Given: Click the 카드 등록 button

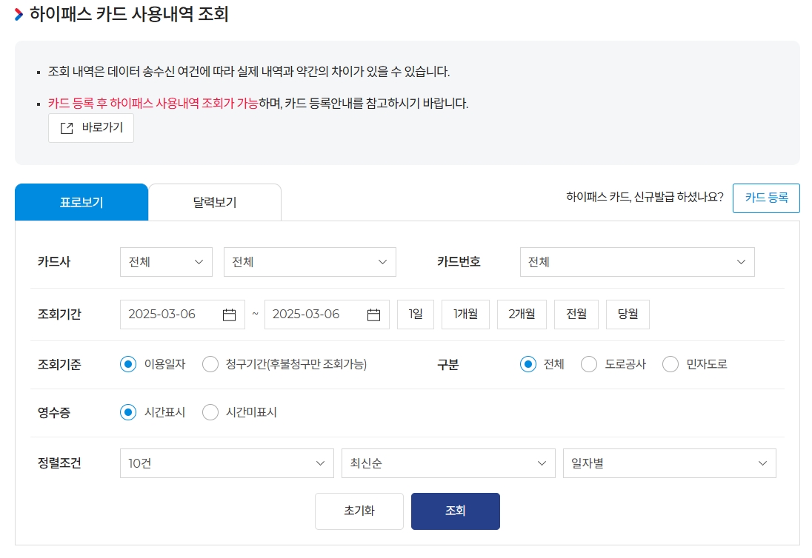Looking at the screenshot, I should tap(766, 198).
